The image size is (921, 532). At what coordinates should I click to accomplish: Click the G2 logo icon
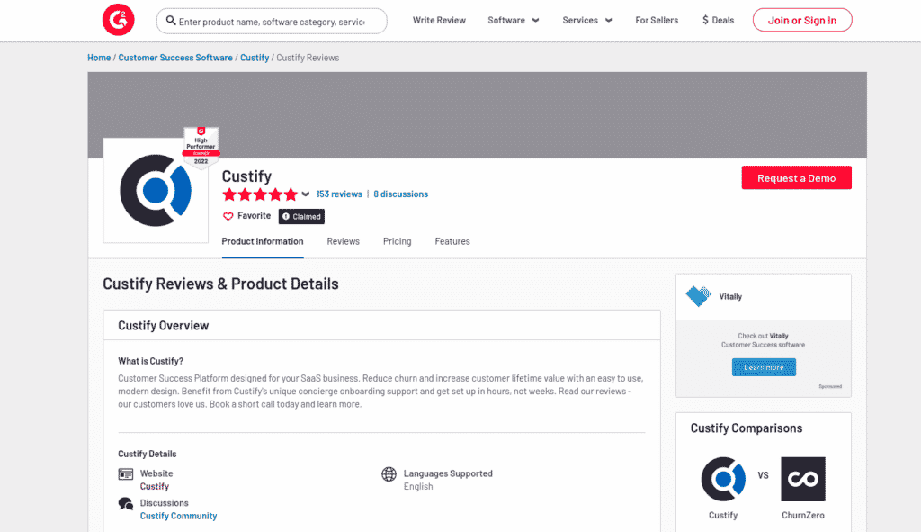coord(118,20)
